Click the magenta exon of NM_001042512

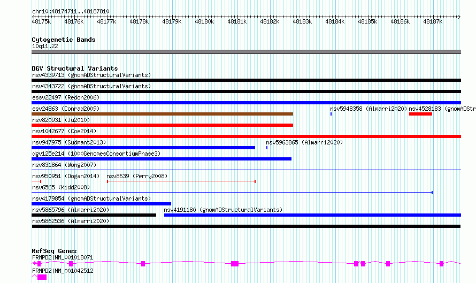42,277
